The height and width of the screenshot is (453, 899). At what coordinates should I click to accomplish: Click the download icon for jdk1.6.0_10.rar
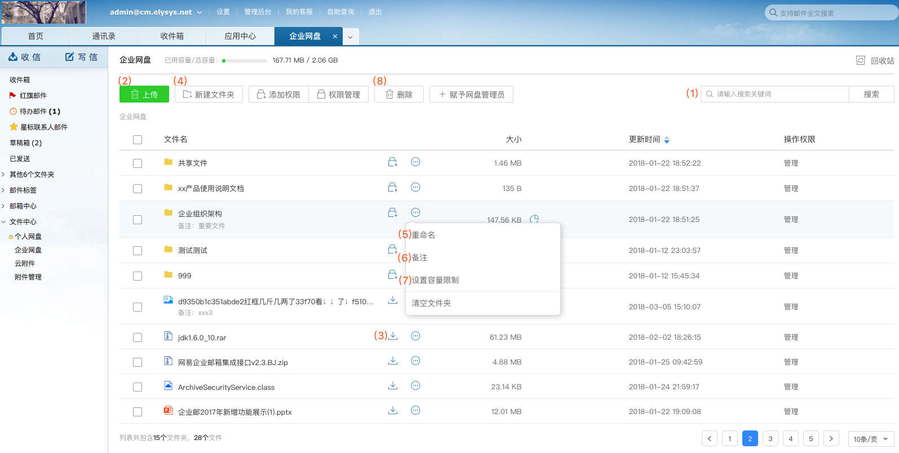click(393, 336)
